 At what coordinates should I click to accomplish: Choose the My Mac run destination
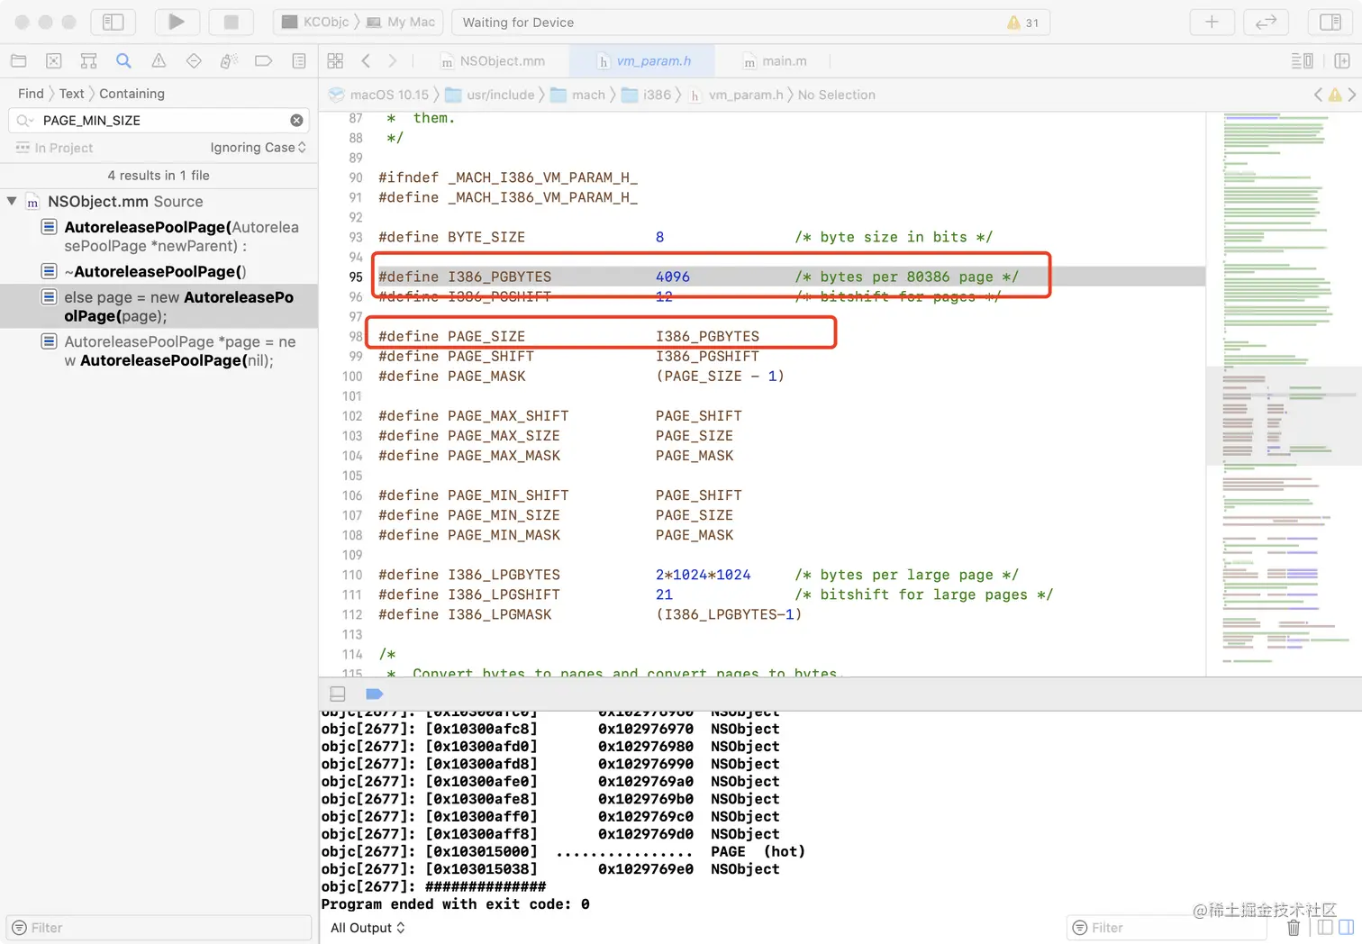click(403, 22)
